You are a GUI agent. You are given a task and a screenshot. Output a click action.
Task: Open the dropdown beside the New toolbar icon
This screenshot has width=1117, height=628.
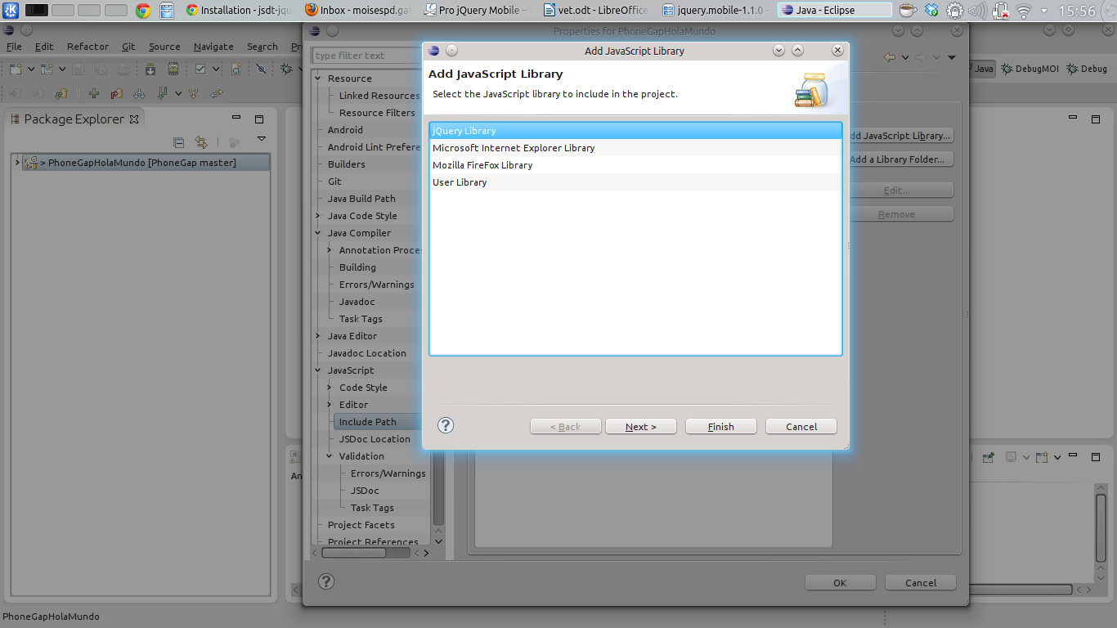(x=31, y=69)
